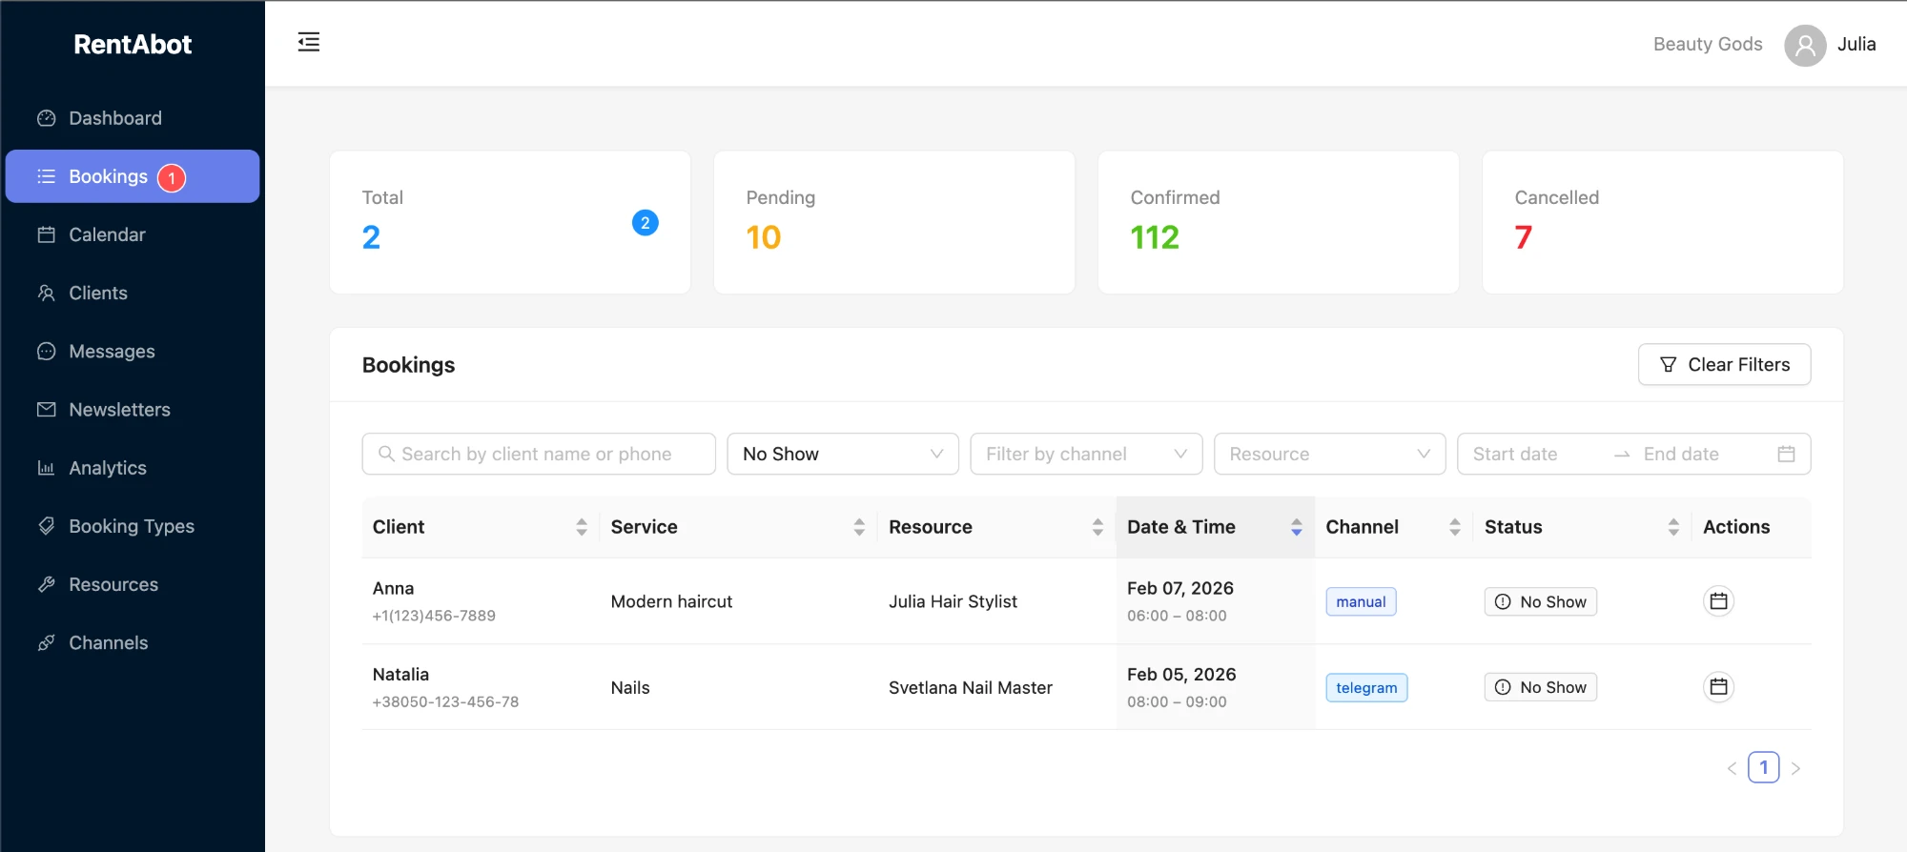The width and height of the screenshot is (1907, 852).
Task: Click client name Anna
Action: 393,588
